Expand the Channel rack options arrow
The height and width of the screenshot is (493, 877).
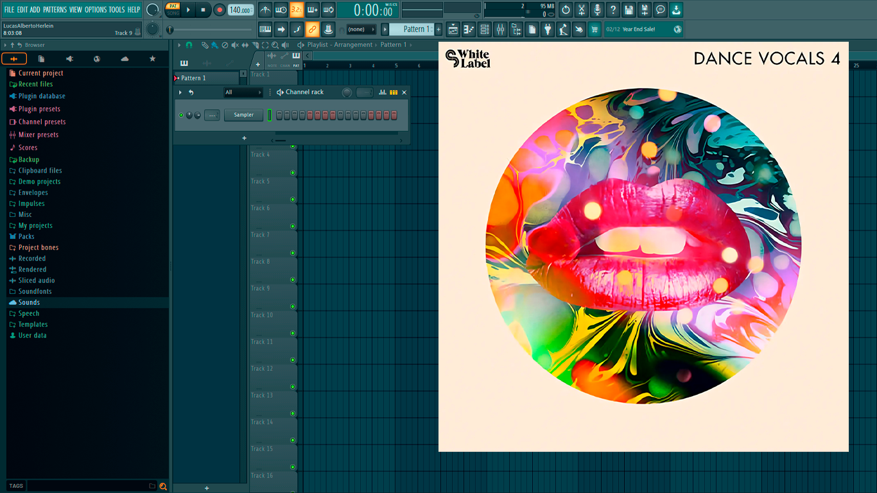[x=180, y=92]
